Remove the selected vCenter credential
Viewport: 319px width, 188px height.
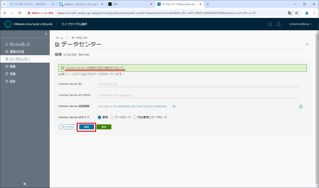(x=174, y=106)
